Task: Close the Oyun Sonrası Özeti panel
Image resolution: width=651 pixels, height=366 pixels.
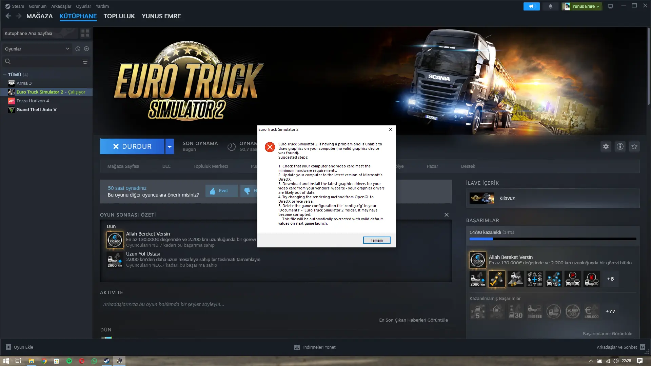Action: pos(447,215)
